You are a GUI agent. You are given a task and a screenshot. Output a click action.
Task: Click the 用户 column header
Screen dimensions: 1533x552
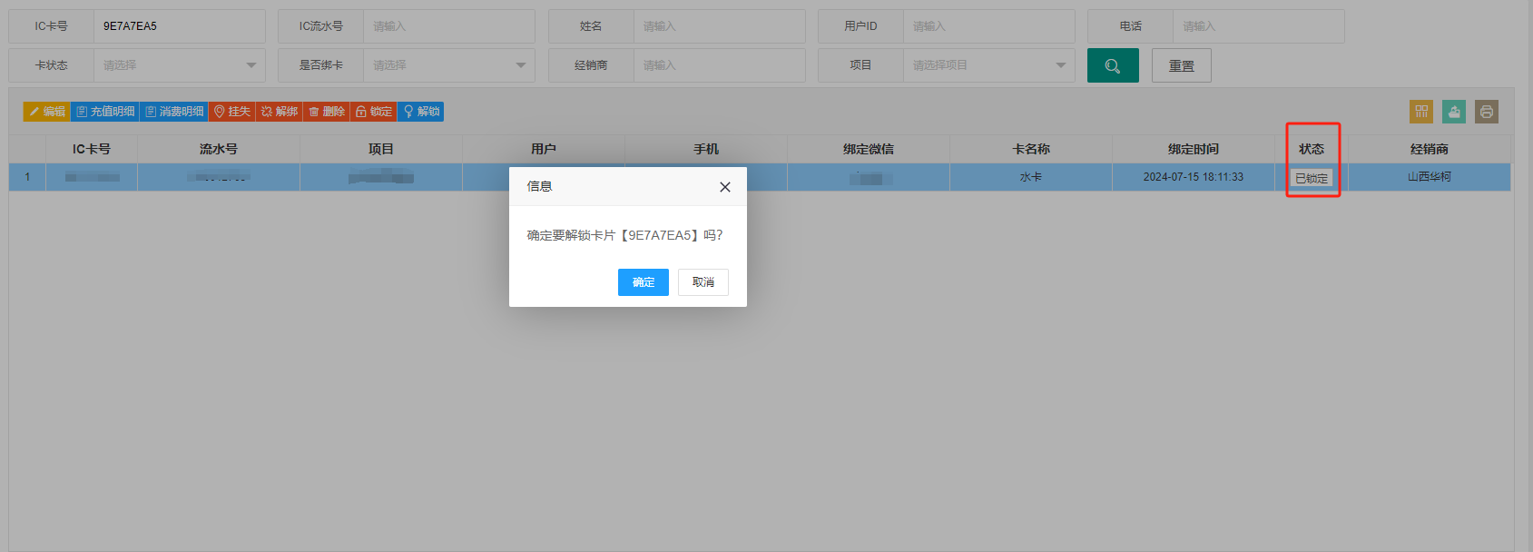coord(544,149)
